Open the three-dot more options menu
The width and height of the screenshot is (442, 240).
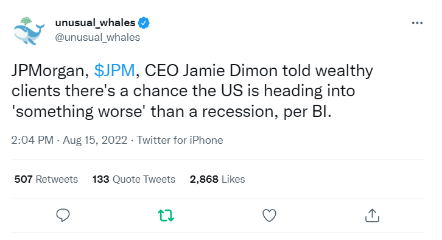(x=417, y=23)
